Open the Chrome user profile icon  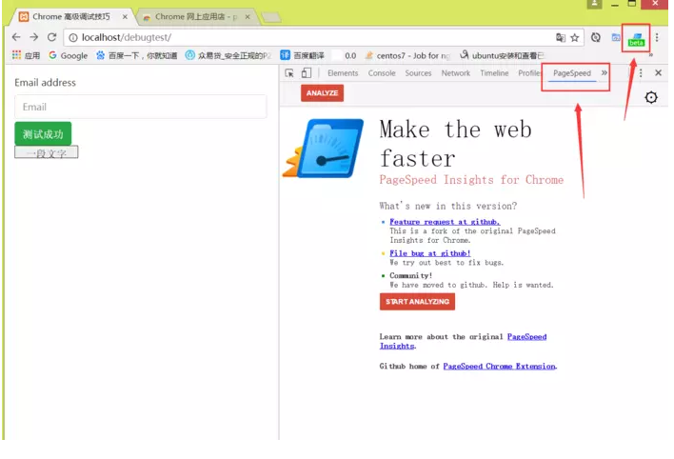(x=594, y=4)
